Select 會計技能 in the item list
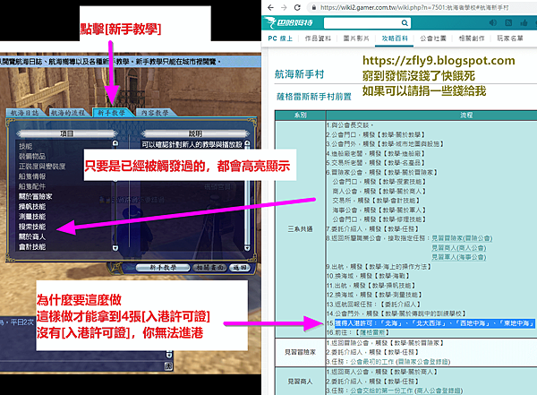537x395 pixels. click(x=32, y=247)
